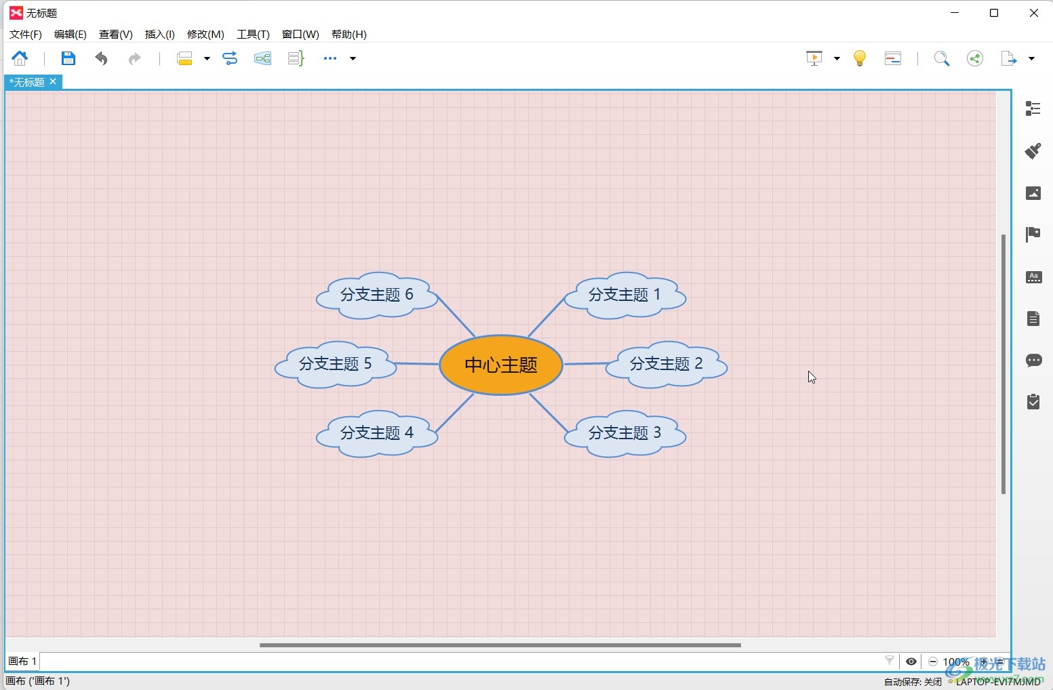Open the 修改(M) menu
1053x690 pixels.
click(205, 35)
